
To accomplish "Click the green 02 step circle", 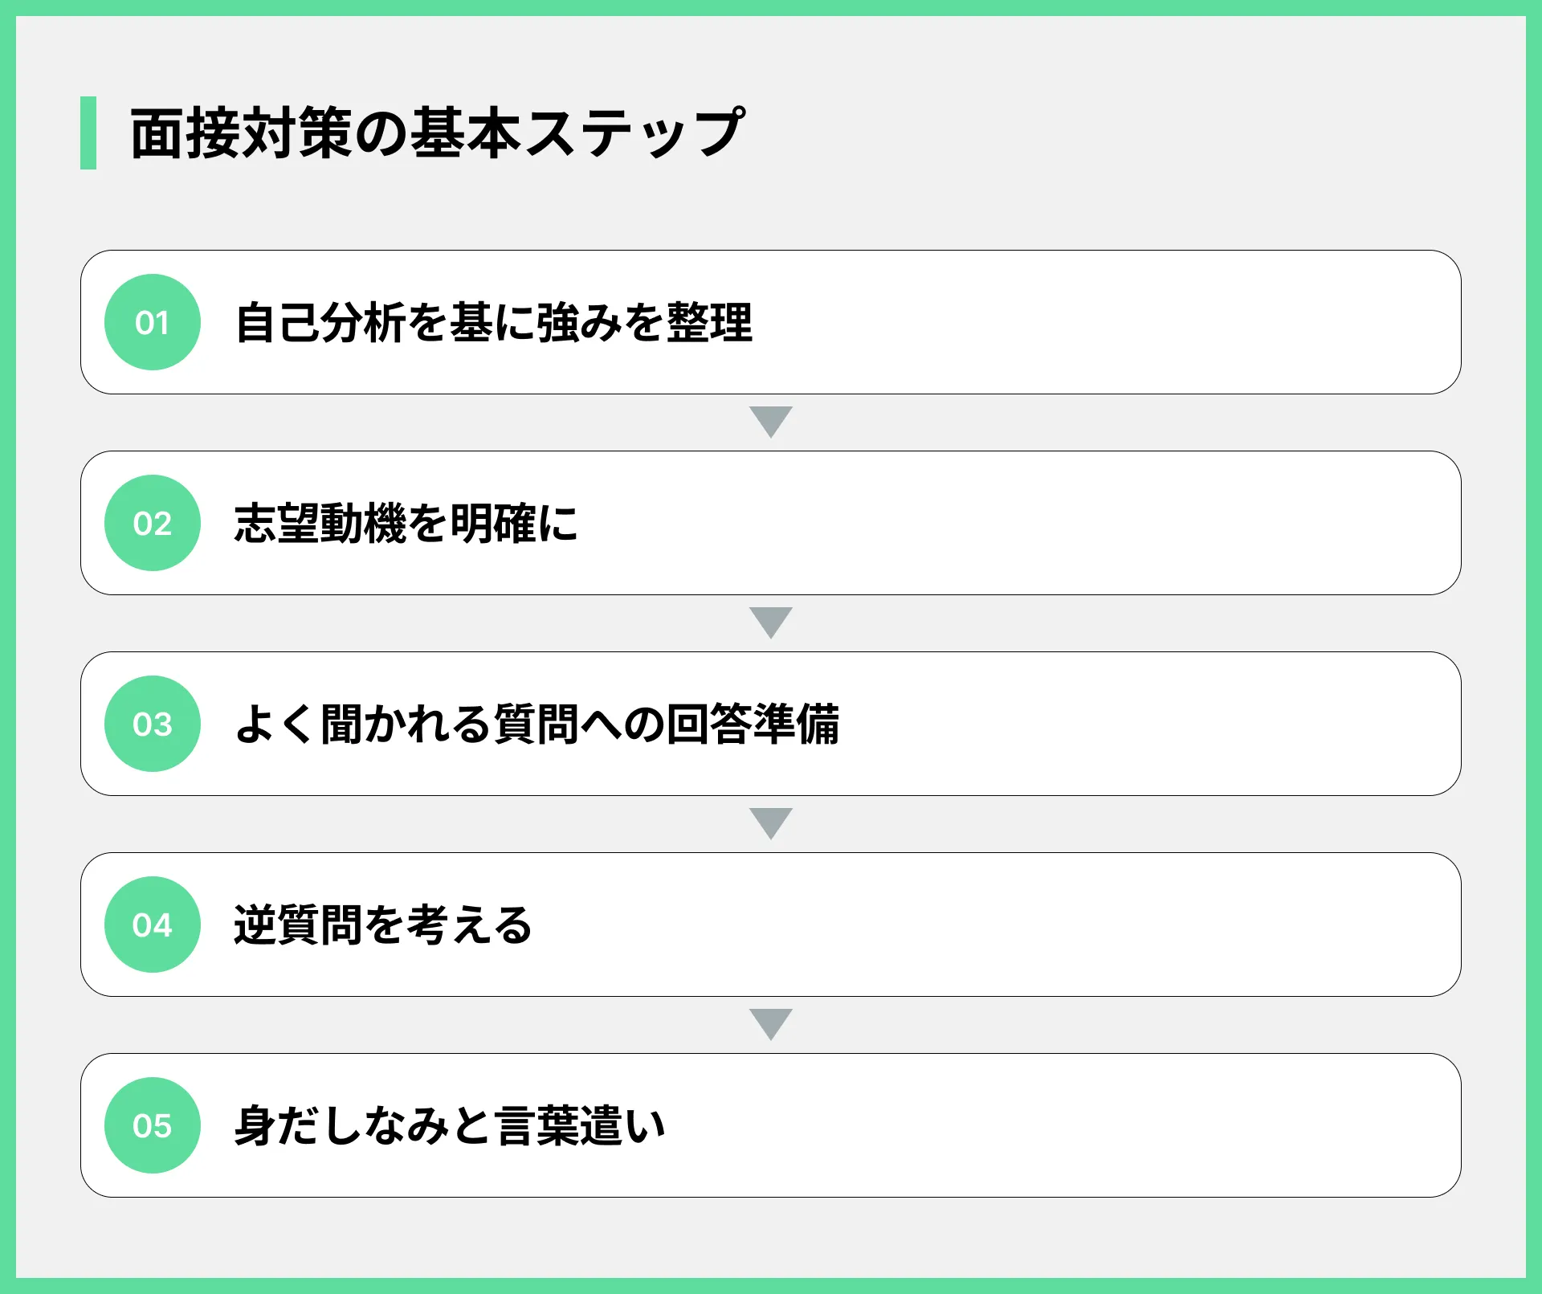I will (x=153, y=523).
